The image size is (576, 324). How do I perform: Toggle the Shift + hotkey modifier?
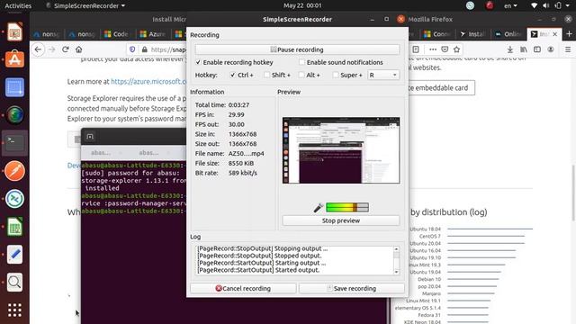266,75
